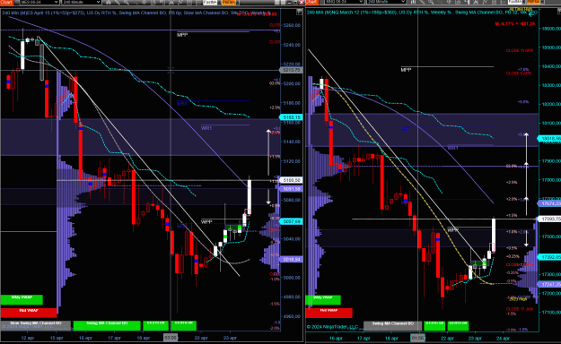Viewport: 561px width, 344px height.
Task: Toggle red Hist VWAP button on ES chart
Action: (x=28, y=313)
